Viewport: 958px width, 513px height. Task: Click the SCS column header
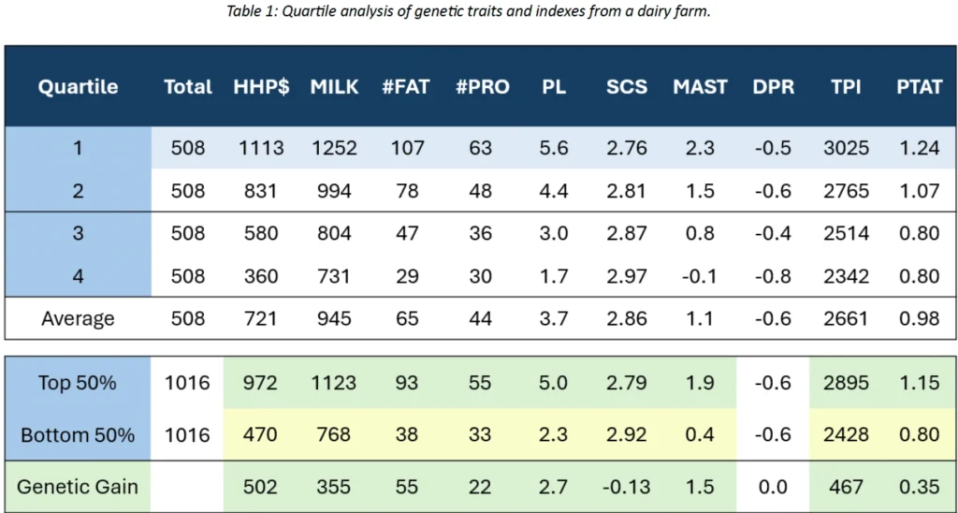coord(626,87)
